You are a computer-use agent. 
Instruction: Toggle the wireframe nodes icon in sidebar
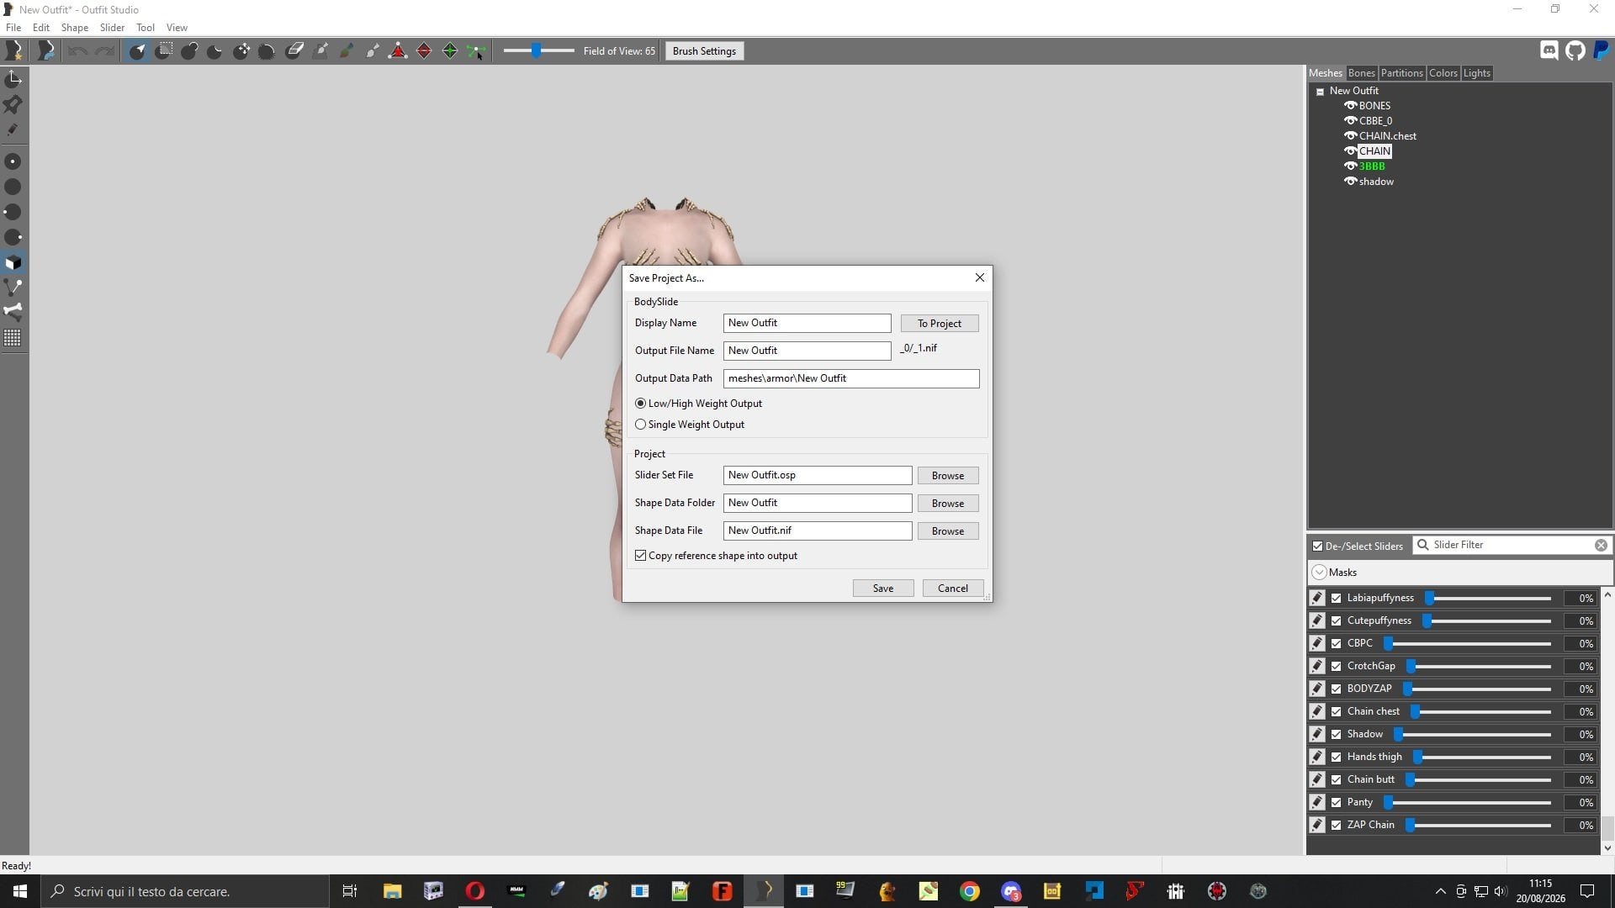point(13,288)
